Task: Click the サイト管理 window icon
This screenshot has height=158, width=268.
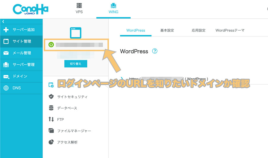Action: (x=6, y=41)
